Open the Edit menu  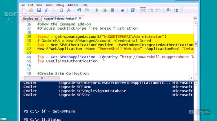(x=31, y=5)
